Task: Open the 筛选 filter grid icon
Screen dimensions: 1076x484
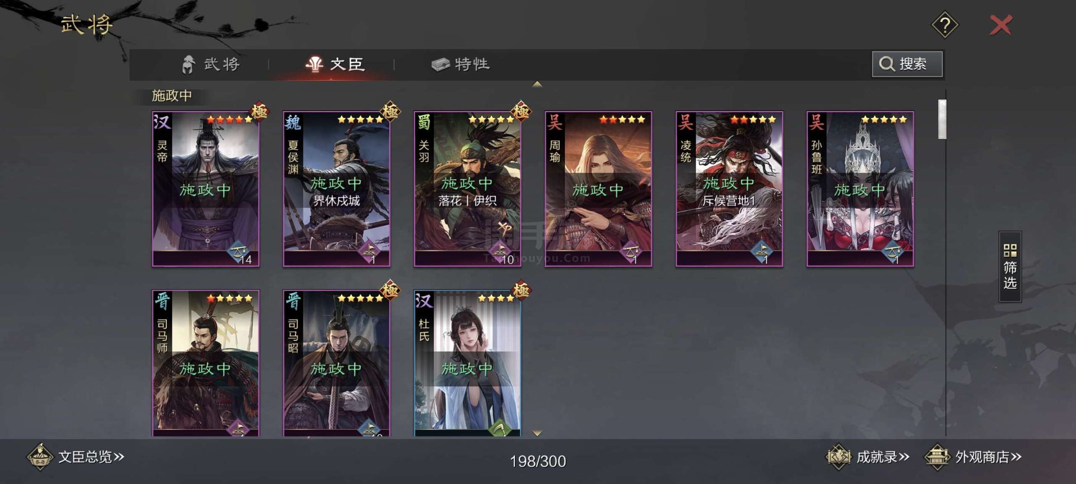Action: [x=1010, y=251]
